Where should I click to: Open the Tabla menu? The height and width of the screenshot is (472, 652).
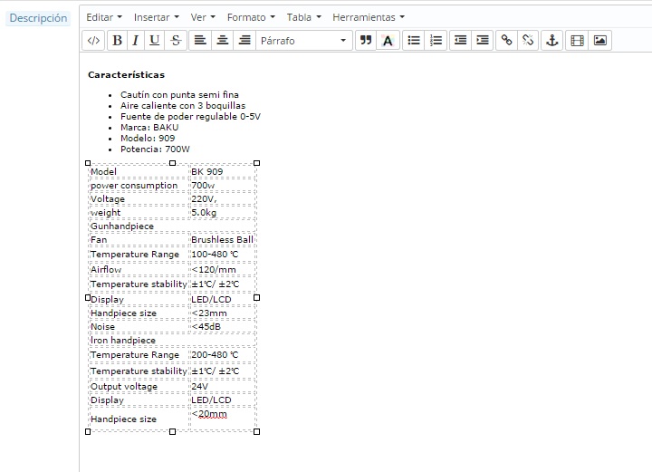tap(304, 17)
